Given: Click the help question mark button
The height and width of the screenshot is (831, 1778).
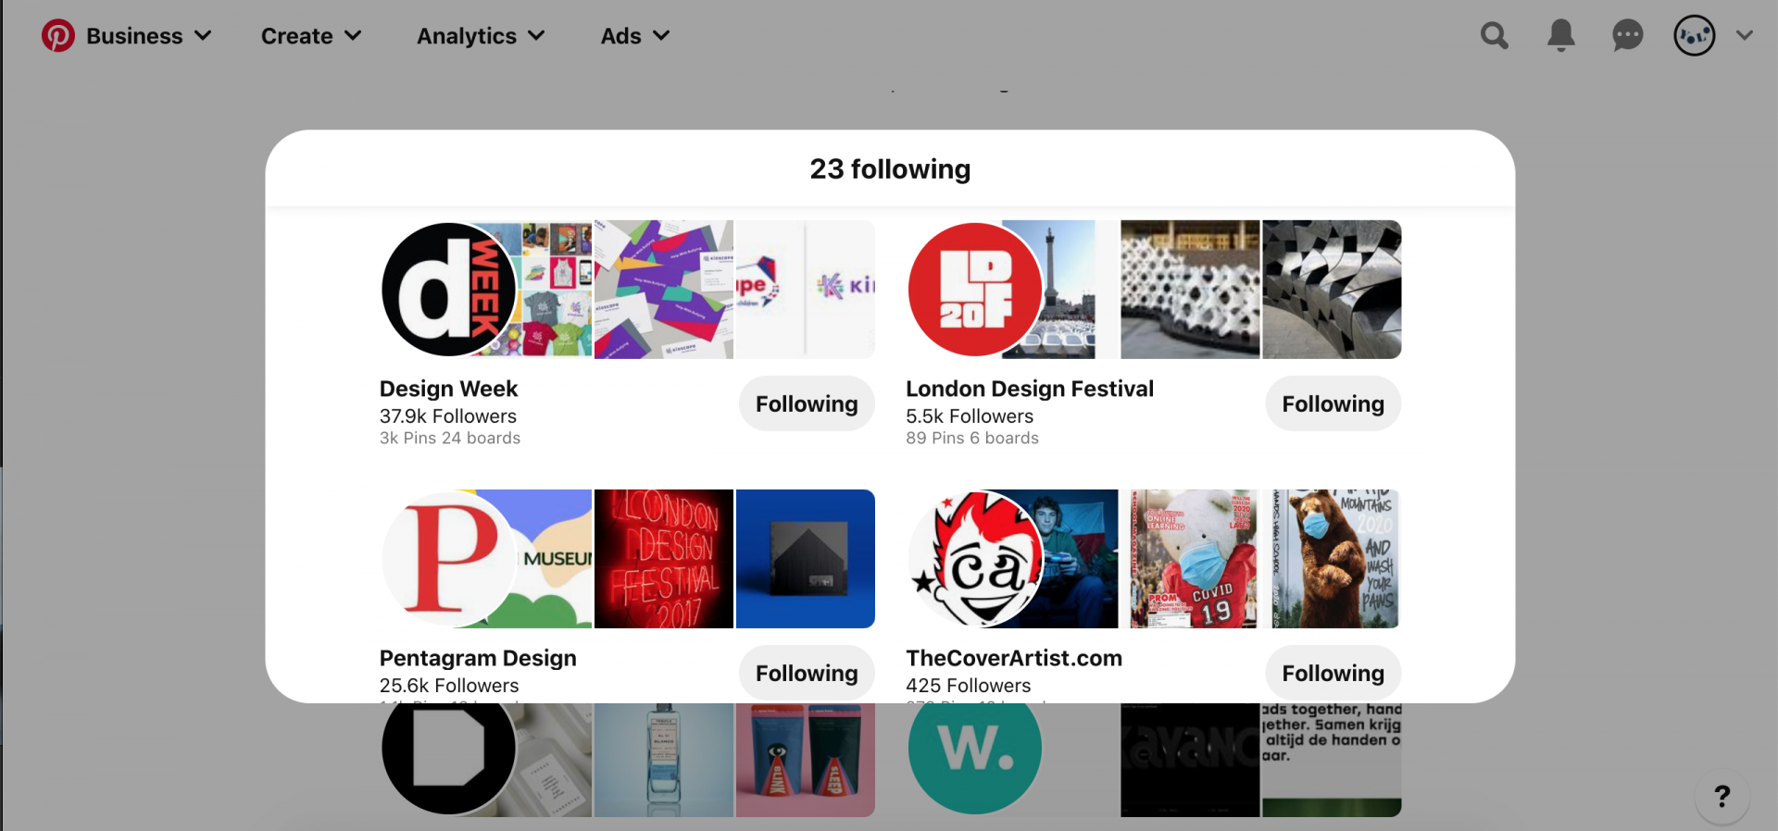Looking at the screenshot, I should coord(1722,796).
